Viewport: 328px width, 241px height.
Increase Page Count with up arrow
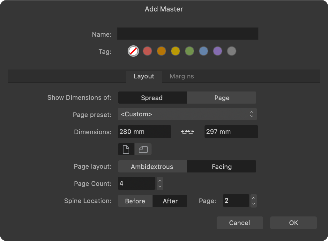pyautogui.click(x=160, y=181)
